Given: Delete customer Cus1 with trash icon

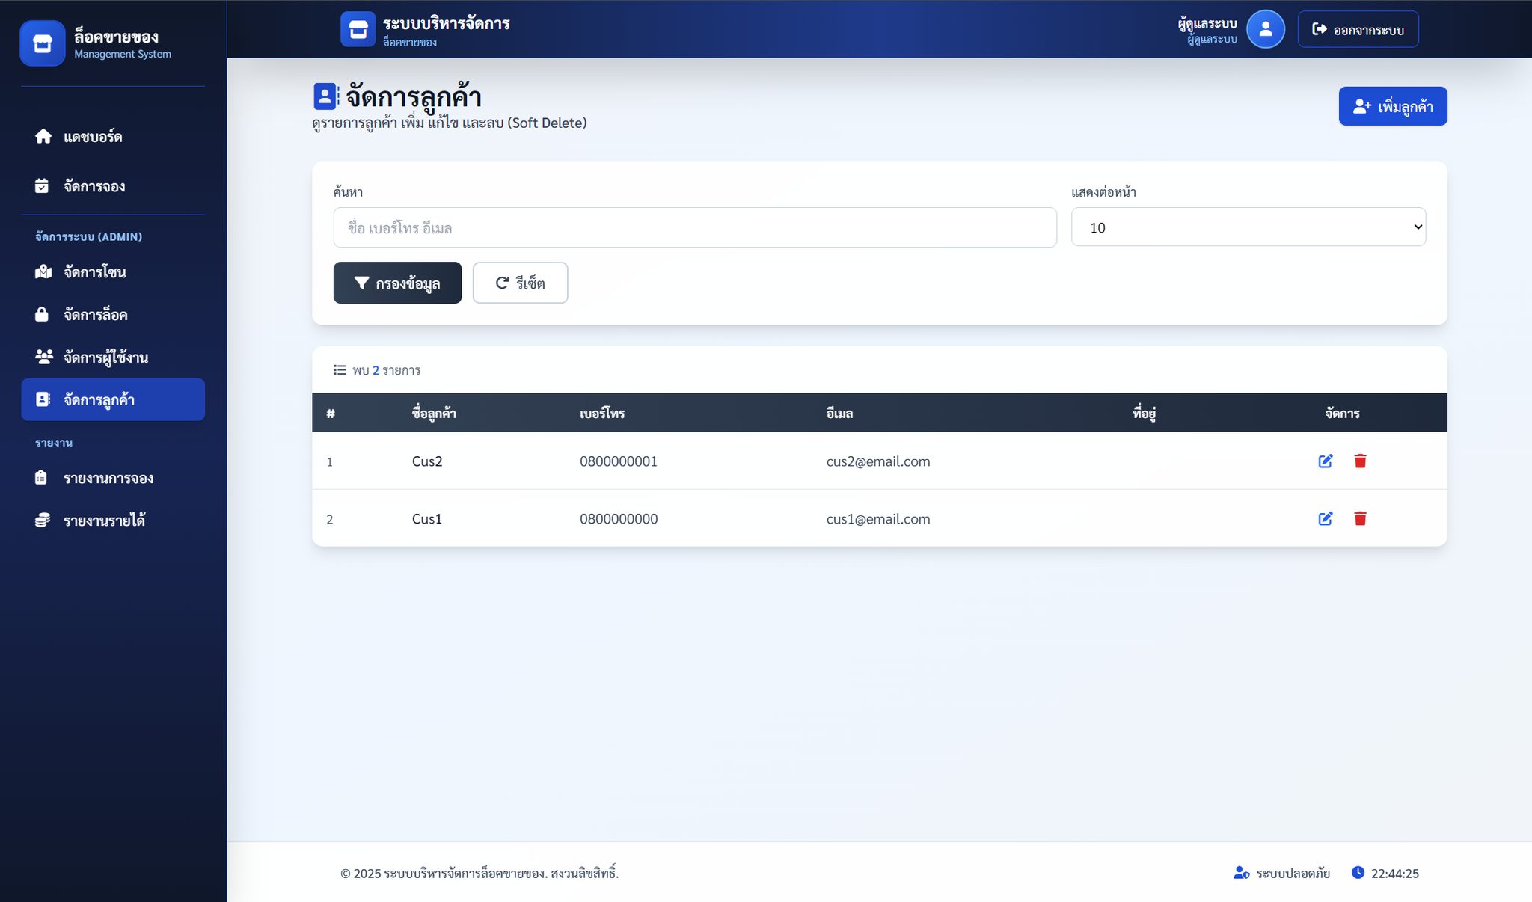Looking at the screenshot, I should coord(1360,519).
